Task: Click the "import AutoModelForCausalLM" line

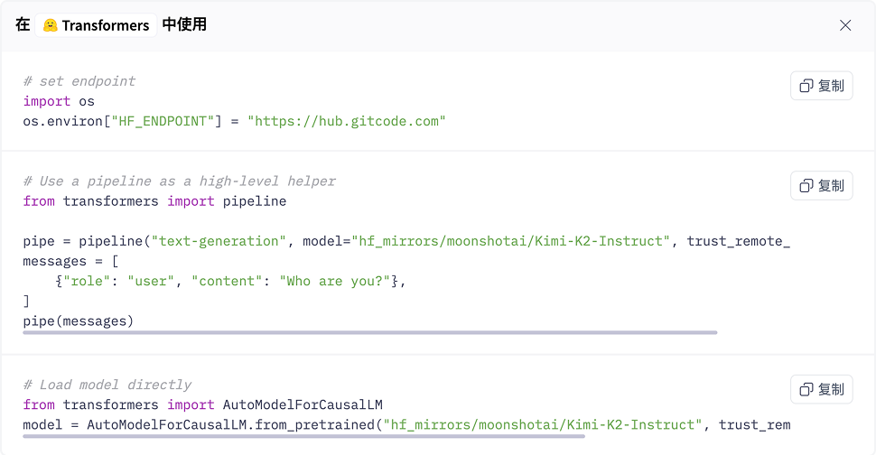Action: 203,404
